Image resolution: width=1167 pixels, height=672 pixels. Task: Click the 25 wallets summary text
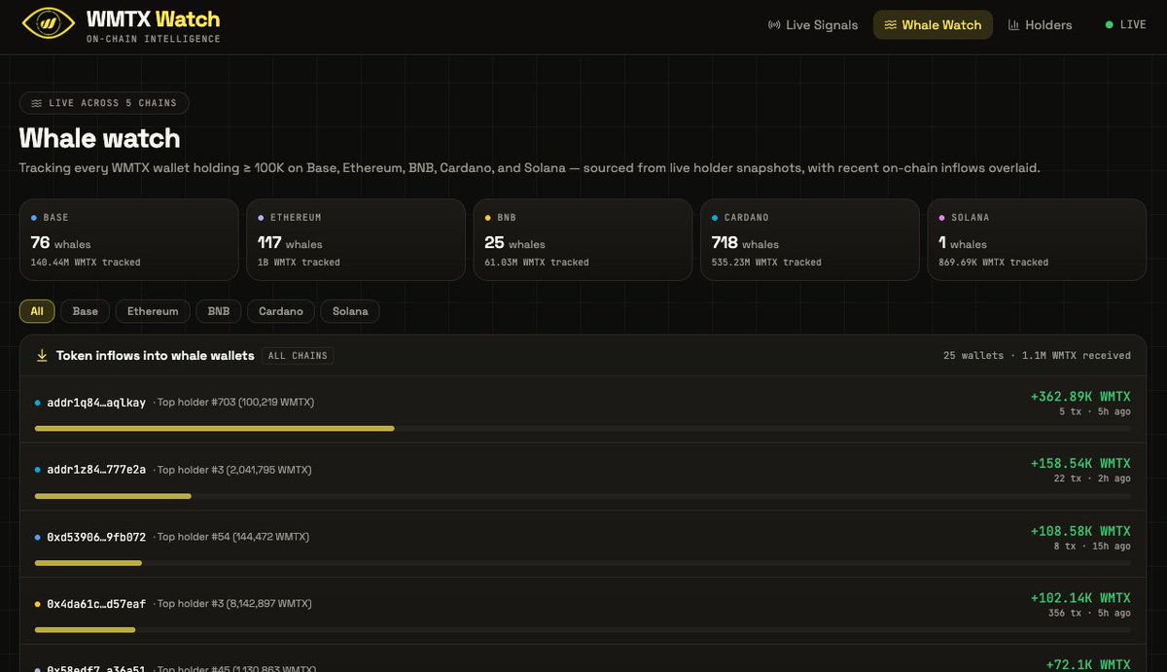coord(973,356)
